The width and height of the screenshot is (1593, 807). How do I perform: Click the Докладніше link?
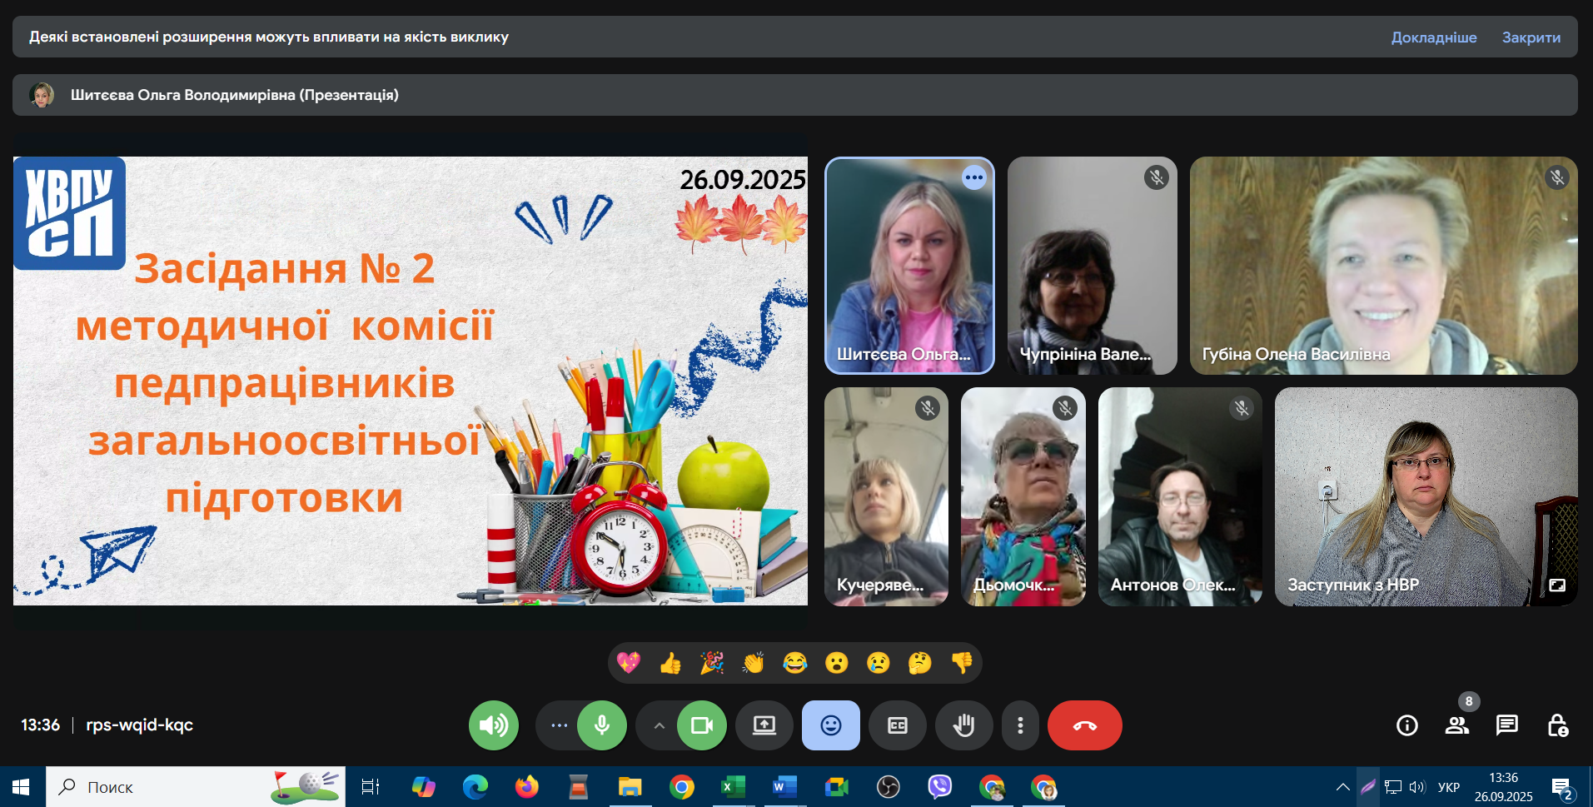click(x=1433, y=37)
